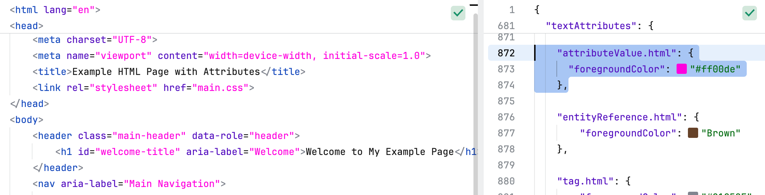Click the green inspection checkmark in JSON editor
This screenshot has width=765, height=195.
tap(749, 13)
